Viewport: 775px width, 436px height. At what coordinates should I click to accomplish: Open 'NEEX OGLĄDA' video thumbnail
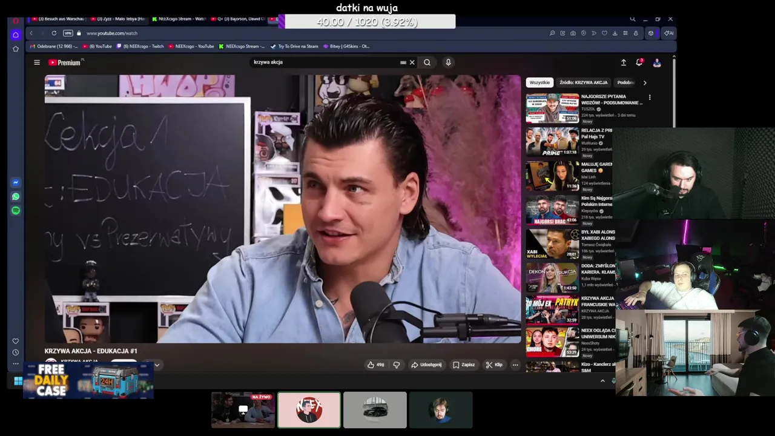pyautogui.click(x=552, y=342)
